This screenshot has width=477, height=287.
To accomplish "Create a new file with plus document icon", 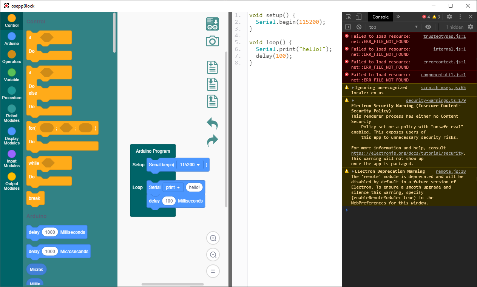I will point(212,67).
